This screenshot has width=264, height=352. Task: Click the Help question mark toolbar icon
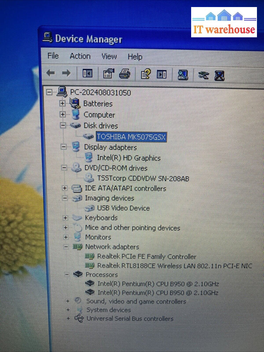click(x=146, y=74)
